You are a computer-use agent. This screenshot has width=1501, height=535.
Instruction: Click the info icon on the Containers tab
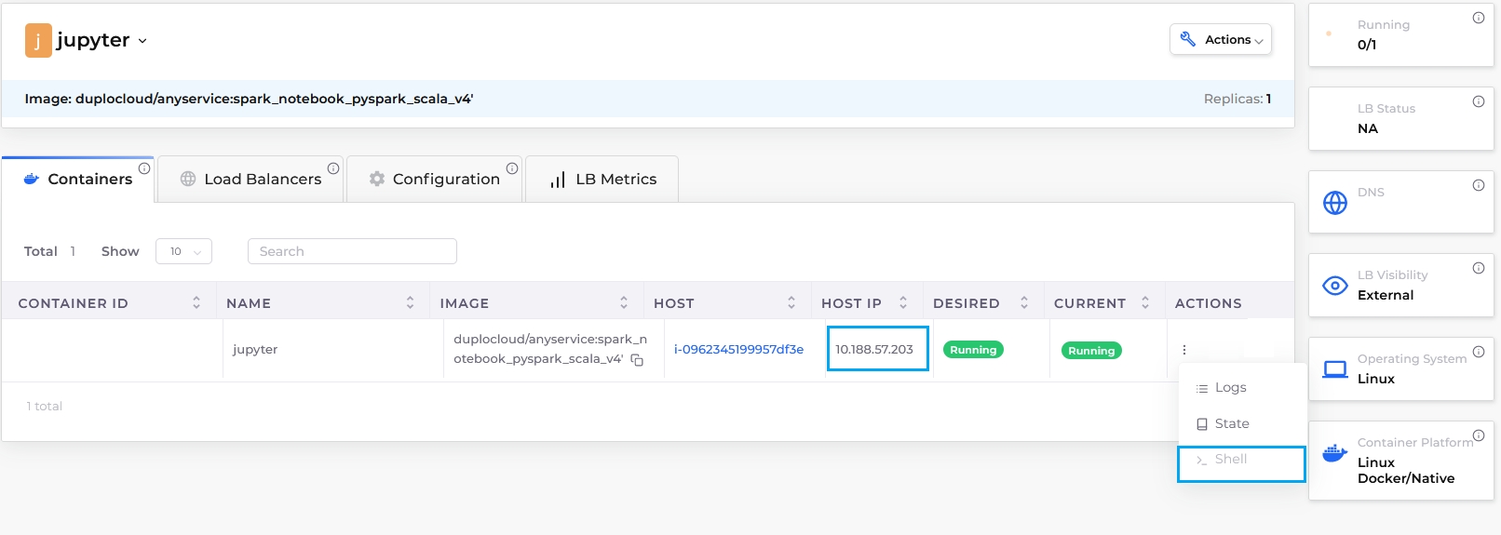point(144,168)
